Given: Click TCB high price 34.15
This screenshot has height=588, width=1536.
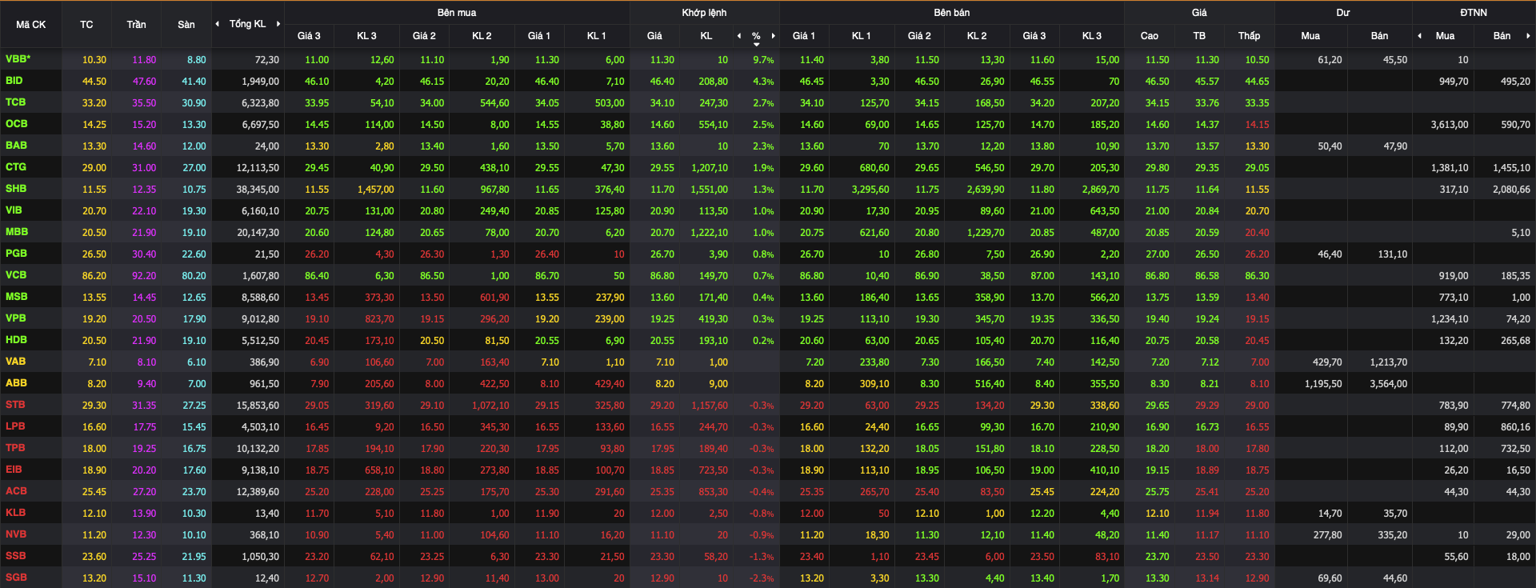Looking at the screenshot, I should click(x=1157, y=103).
